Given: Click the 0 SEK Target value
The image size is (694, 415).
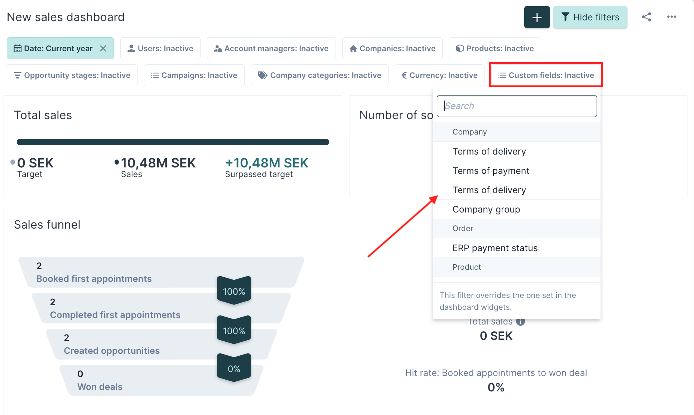Looking at the screenshot, I should click(35, 163).
